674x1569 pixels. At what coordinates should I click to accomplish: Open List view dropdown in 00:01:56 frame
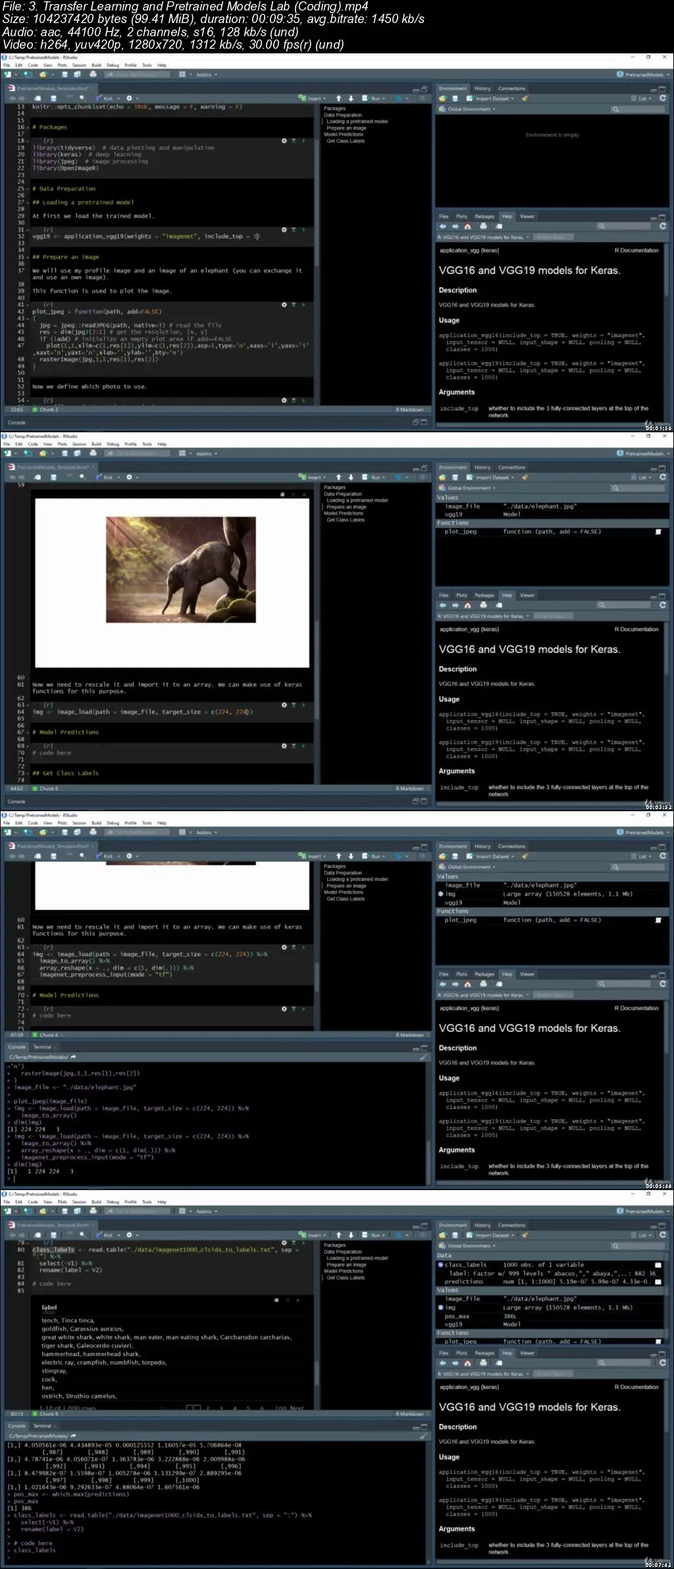point(642,98)
